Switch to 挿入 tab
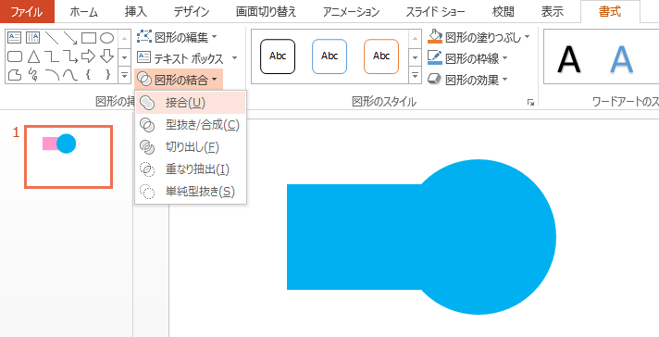 [x=136, y=12]
